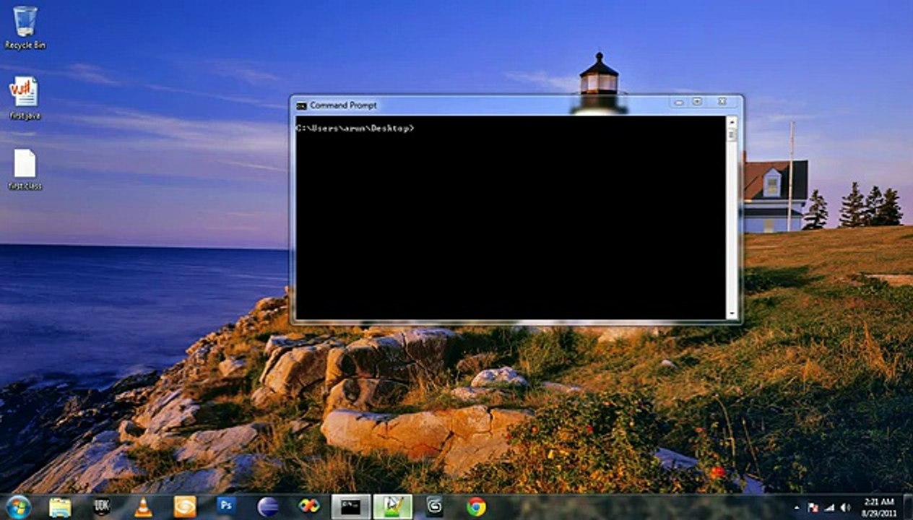Open Google Chrome from the taskbar

coord(476,507)
